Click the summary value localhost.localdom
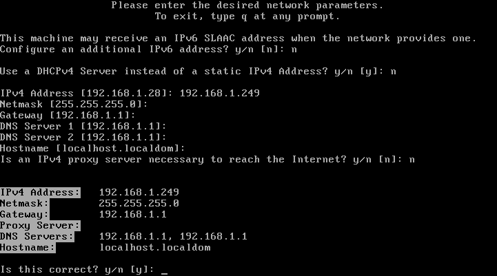Image resolution: width=497 pixels, height=276 pixels. click(155, 248)
